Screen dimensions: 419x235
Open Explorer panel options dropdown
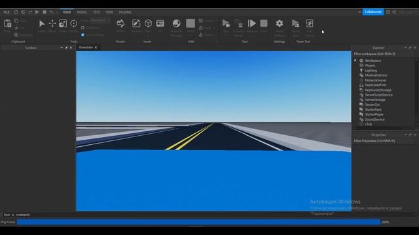tap(405, 48)
